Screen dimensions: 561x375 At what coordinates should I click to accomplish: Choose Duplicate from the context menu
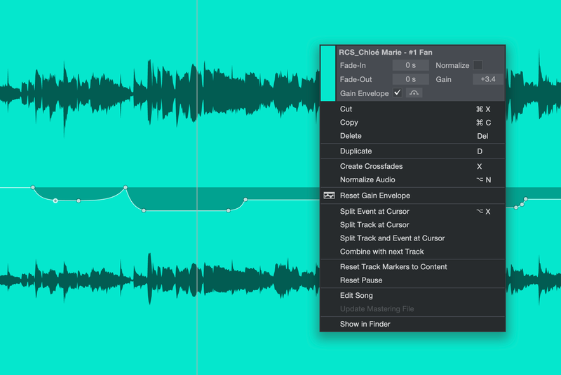click(356, 151)
